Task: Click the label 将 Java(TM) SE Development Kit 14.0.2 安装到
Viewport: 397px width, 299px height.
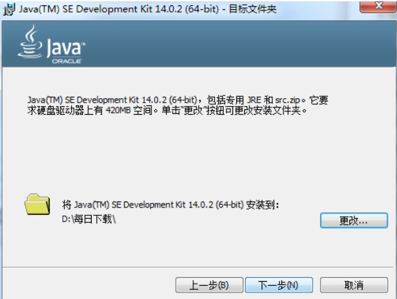Action: point(171,205)
